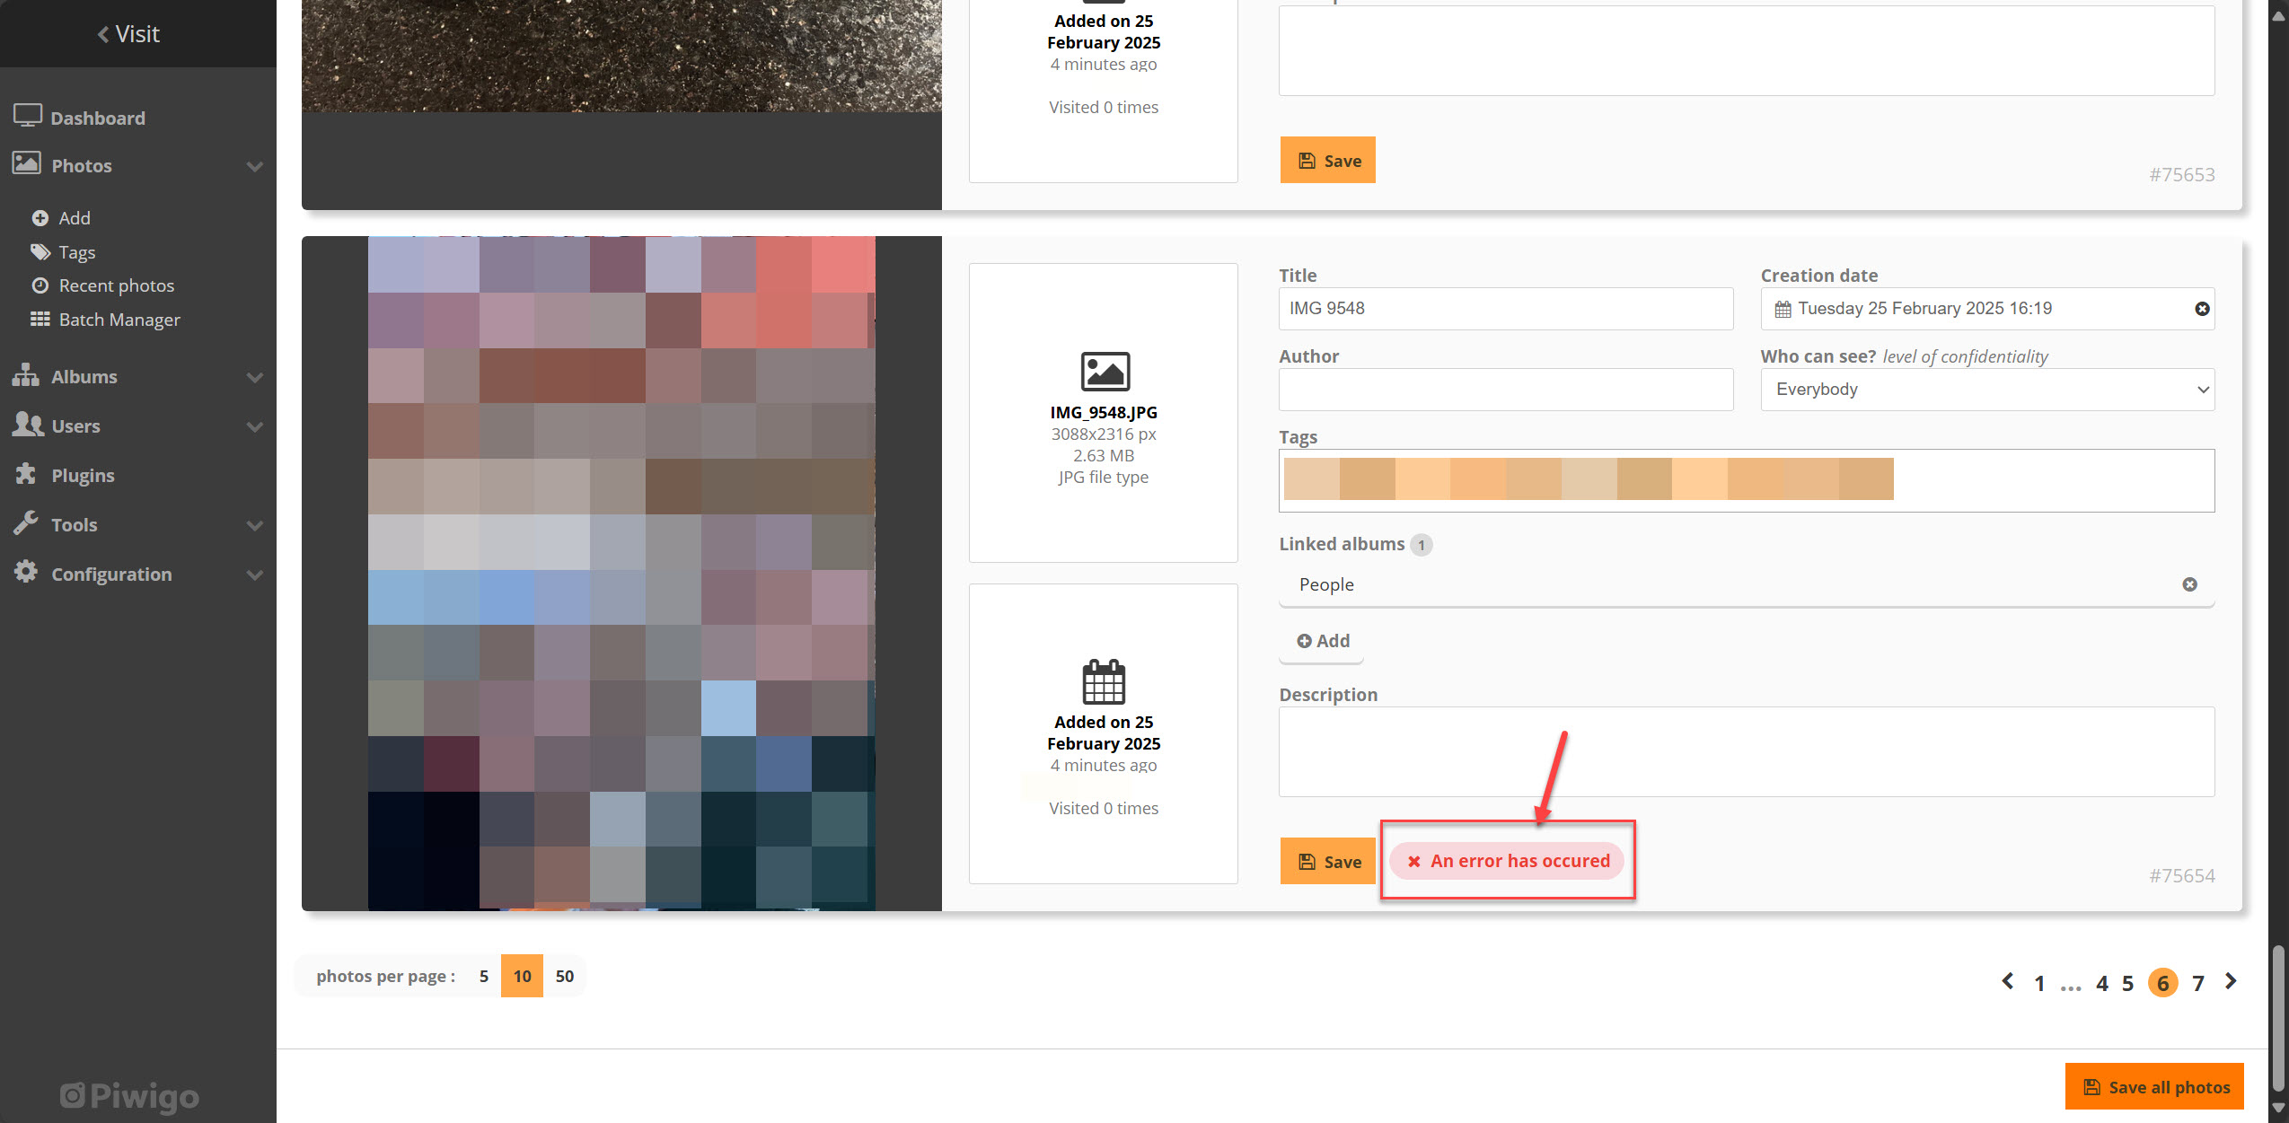Collapse the Users section chevron
Screen dimensions: 2289x1123
pyautogui.click(x=254, y=426)
